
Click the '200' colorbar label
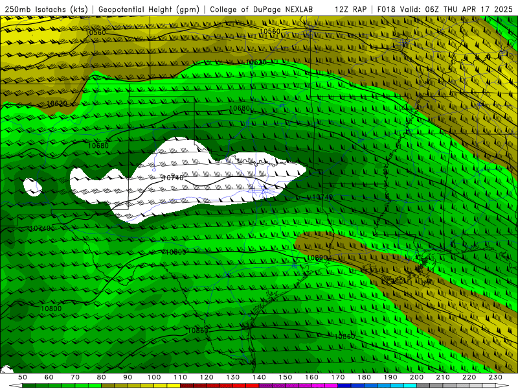[417, 377]
